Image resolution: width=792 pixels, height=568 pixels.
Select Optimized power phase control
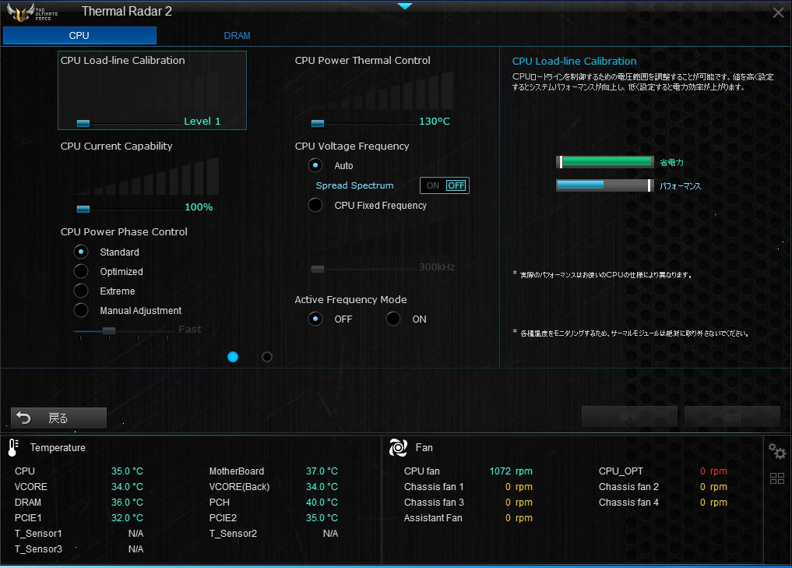(81, 271)
